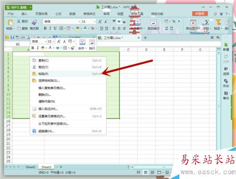This screenshot has height=179, width=236.
Task: Open the Insert (插入) ribbon tab
Action: (24, 14)
